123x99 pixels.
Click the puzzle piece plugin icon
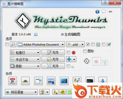63,92
